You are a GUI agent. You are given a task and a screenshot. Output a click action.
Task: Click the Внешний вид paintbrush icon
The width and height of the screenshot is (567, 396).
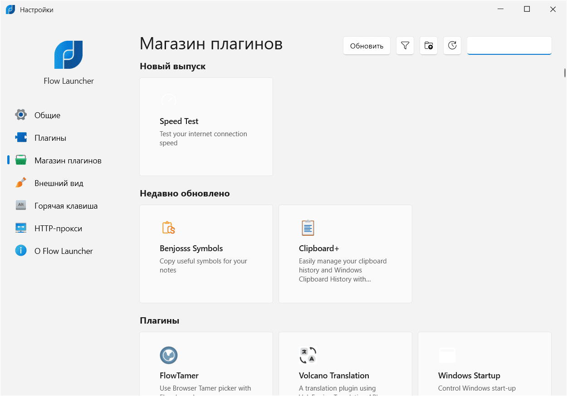click(21, 183)
